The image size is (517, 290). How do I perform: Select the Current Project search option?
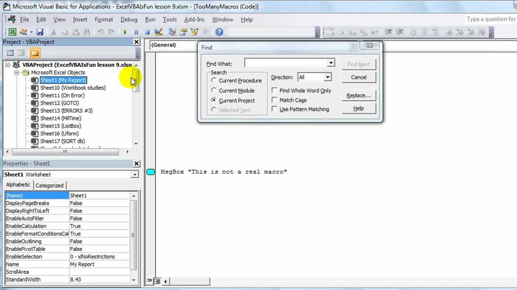tap(214, 100)
